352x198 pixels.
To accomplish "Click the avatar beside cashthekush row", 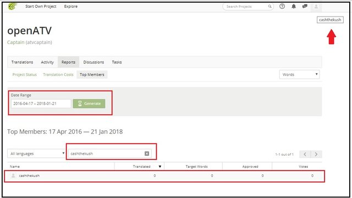I will (13, 175).
